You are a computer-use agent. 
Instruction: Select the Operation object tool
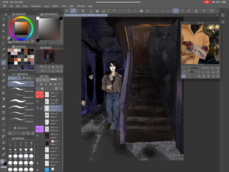(3, 31)
